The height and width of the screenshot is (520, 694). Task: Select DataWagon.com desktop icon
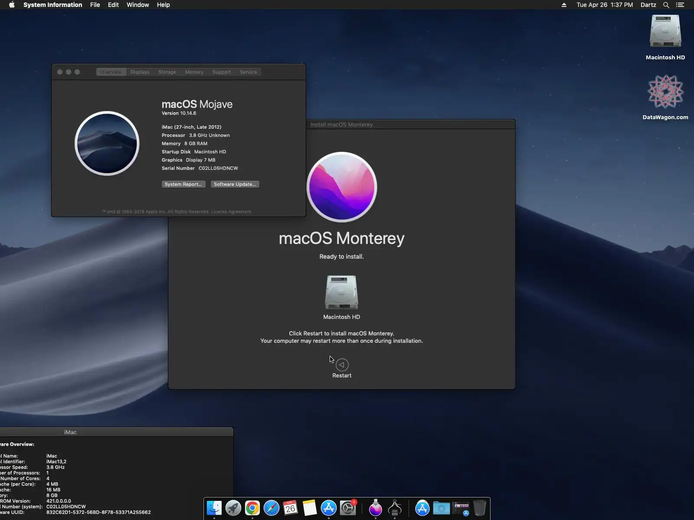point(665,97)
